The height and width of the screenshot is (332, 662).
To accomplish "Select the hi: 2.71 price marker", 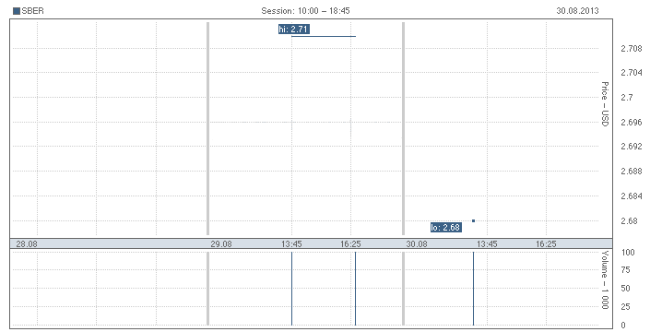I will click(294, 30).
